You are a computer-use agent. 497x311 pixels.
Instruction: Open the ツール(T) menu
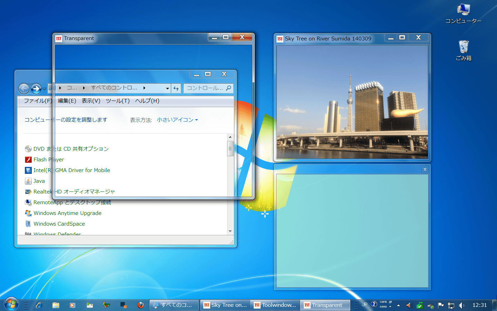[x=118, y=101]
